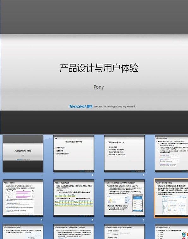Select slide 1 thumbnail in the sorter

tap(23, 154)
